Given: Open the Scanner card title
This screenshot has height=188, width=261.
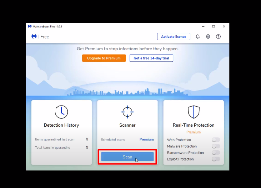Looking at the screenshot, I should [x=127, y=125].
